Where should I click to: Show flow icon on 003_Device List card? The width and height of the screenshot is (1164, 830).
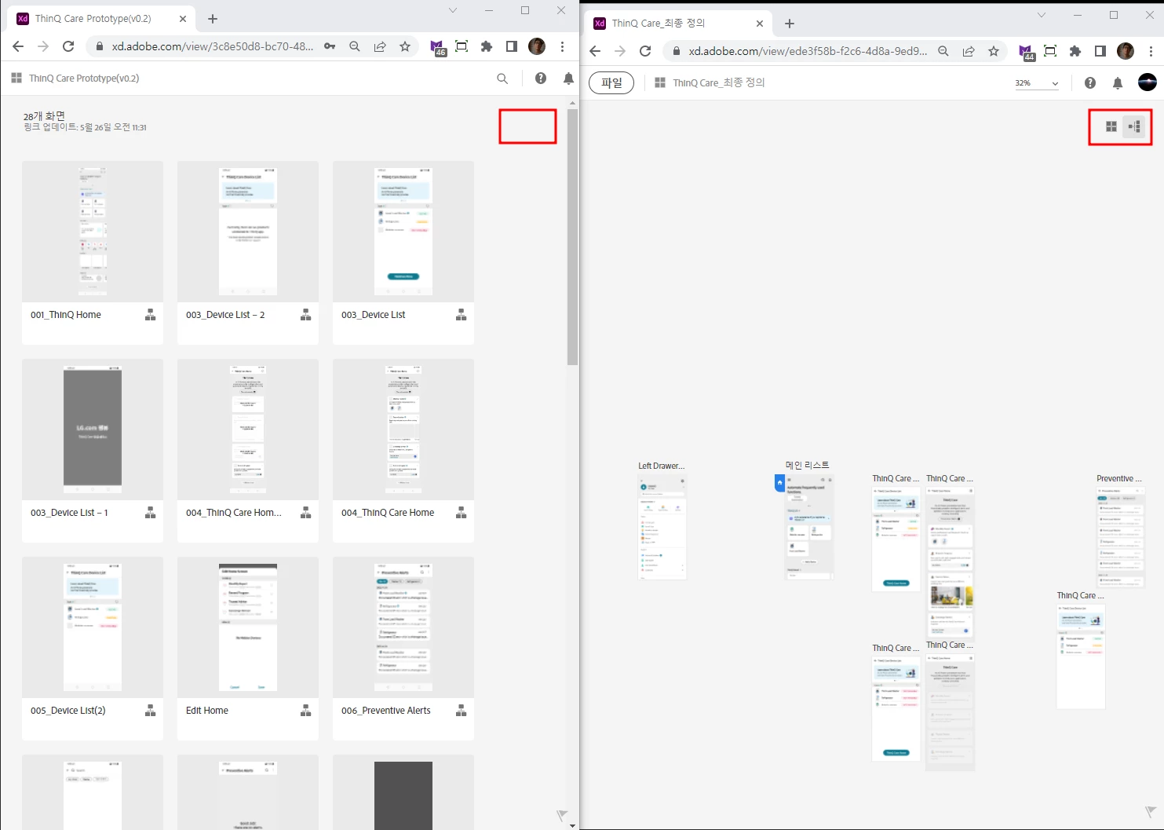(x=461, y=315)
